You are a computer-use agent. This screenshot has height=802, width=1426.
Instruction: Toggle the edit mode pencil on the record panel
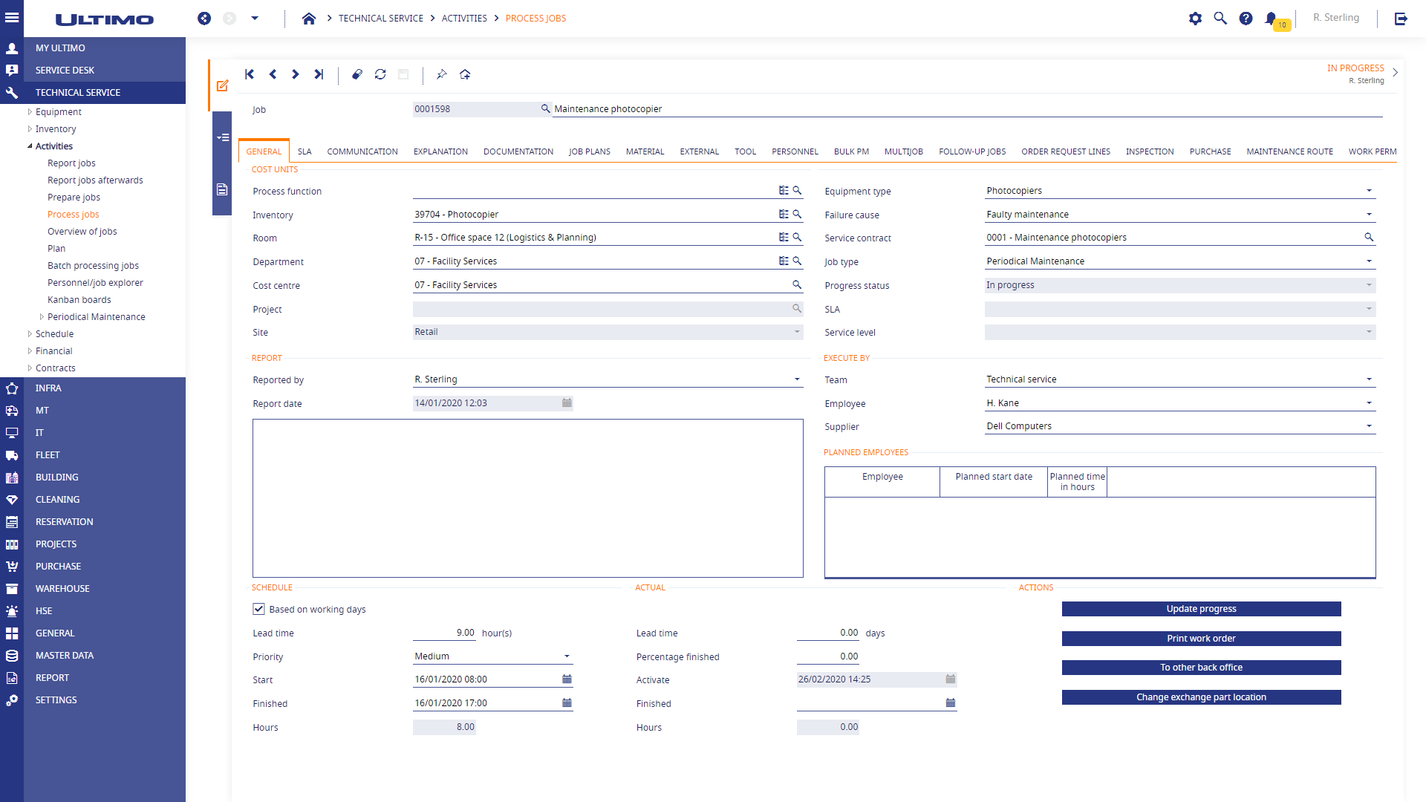point(222,85)
